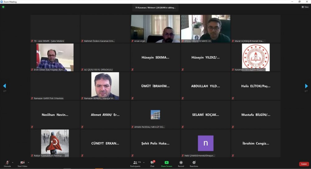Viewport: 311px width, 169px height.
Task: Open the Reactions menu
Action: point(194,163)
